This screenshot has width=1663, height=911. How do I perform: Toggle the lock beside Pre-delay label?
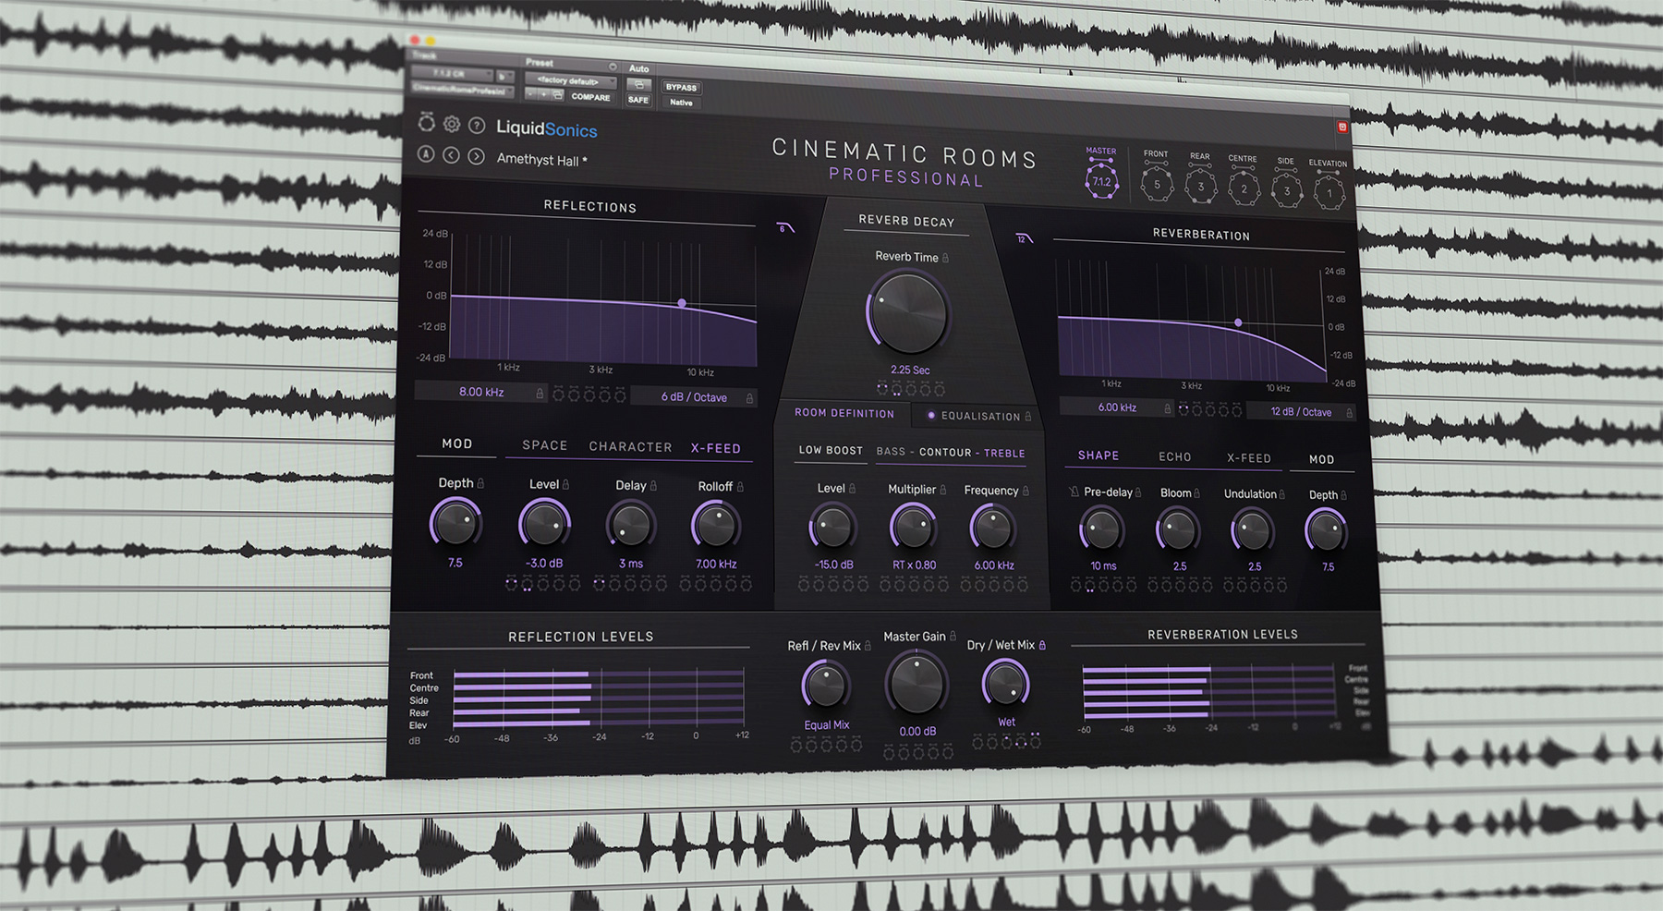(x=1138, y=492)
